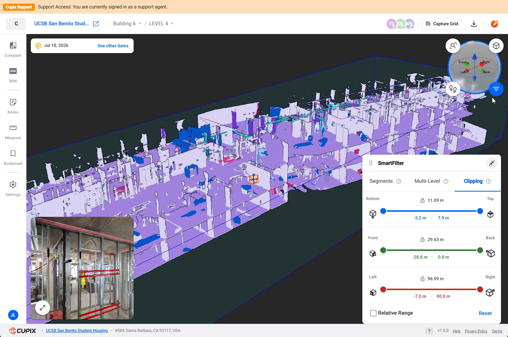Click the Capture Grid button
Image resolution: width=508 pixels, height=337 pixels.
[442, 24]
